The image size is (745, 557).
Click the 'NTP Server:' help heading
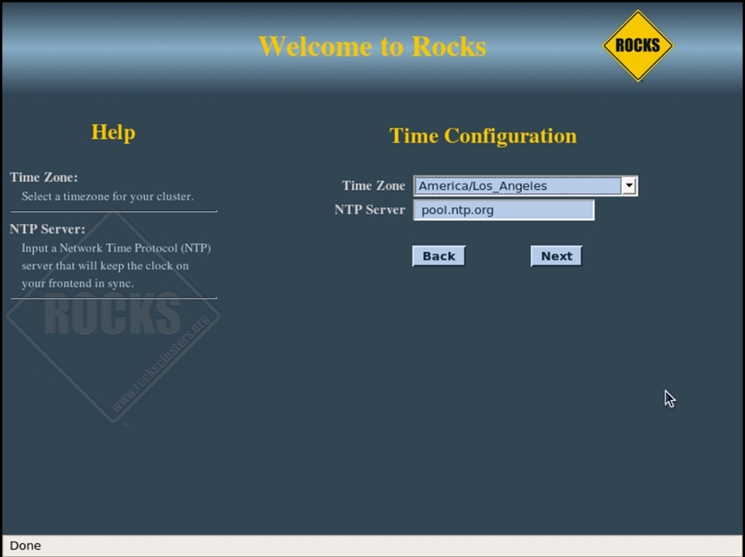pos(48,229)
